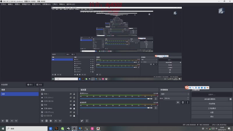This screenshot has height=131, width=233.
Task: Mute the 桌面音频 speaker icon
Action: click(x=151, y=108)
